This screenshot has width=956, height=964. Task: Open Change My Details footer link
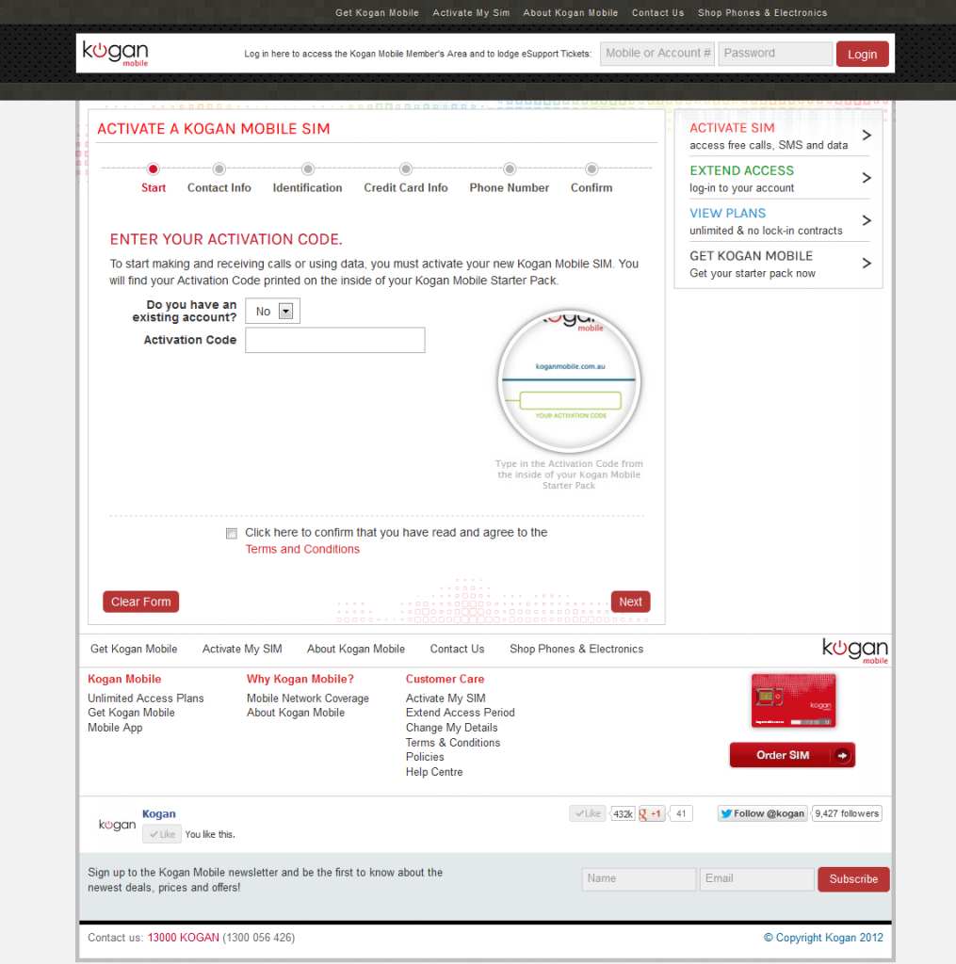pyautogui.click(x=451, y=728)
